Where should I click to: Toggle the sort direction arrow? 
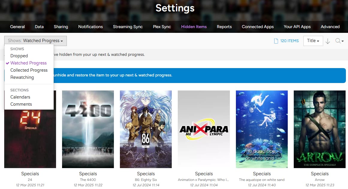(x=328, y=41)
